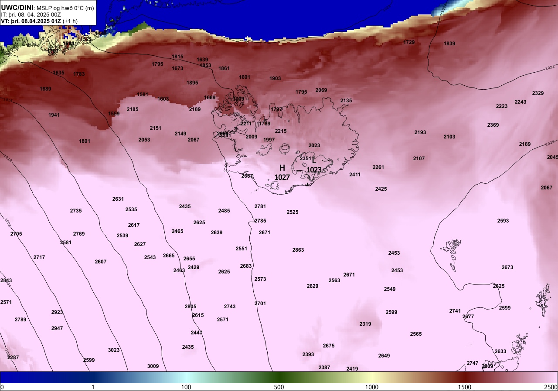The width and height of the screenshot is (558, 391).
Task: Click the colorbar tick label '500'
Action: [x=279, y=387]
